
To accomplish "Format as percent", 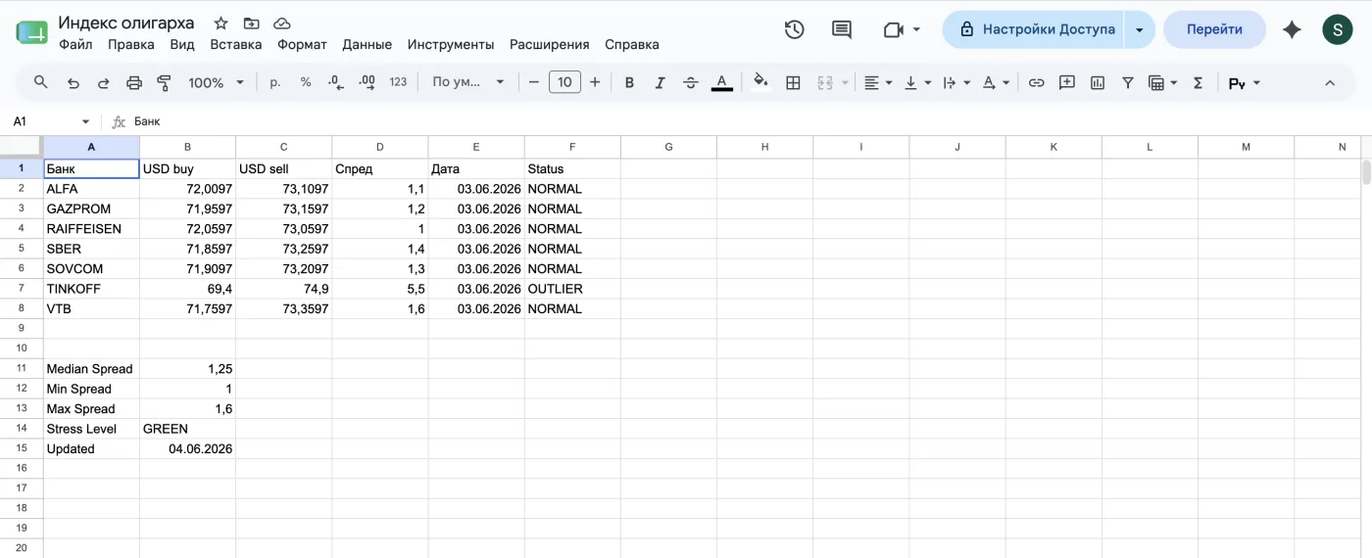I will (x=306, y=82).
